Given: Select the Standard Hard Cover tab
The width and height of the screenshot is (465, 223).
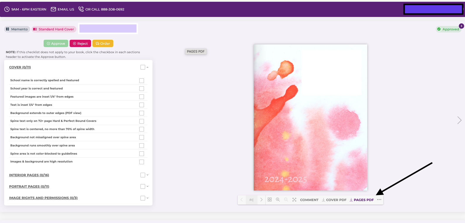Looking at the screenshot, I should tap(54, 29).
